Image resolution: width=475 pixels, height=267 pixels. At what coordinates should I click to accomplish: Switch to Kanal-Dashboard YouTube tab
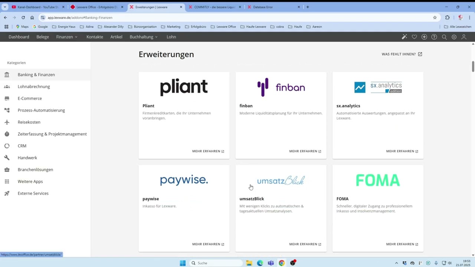pos(38,7)
